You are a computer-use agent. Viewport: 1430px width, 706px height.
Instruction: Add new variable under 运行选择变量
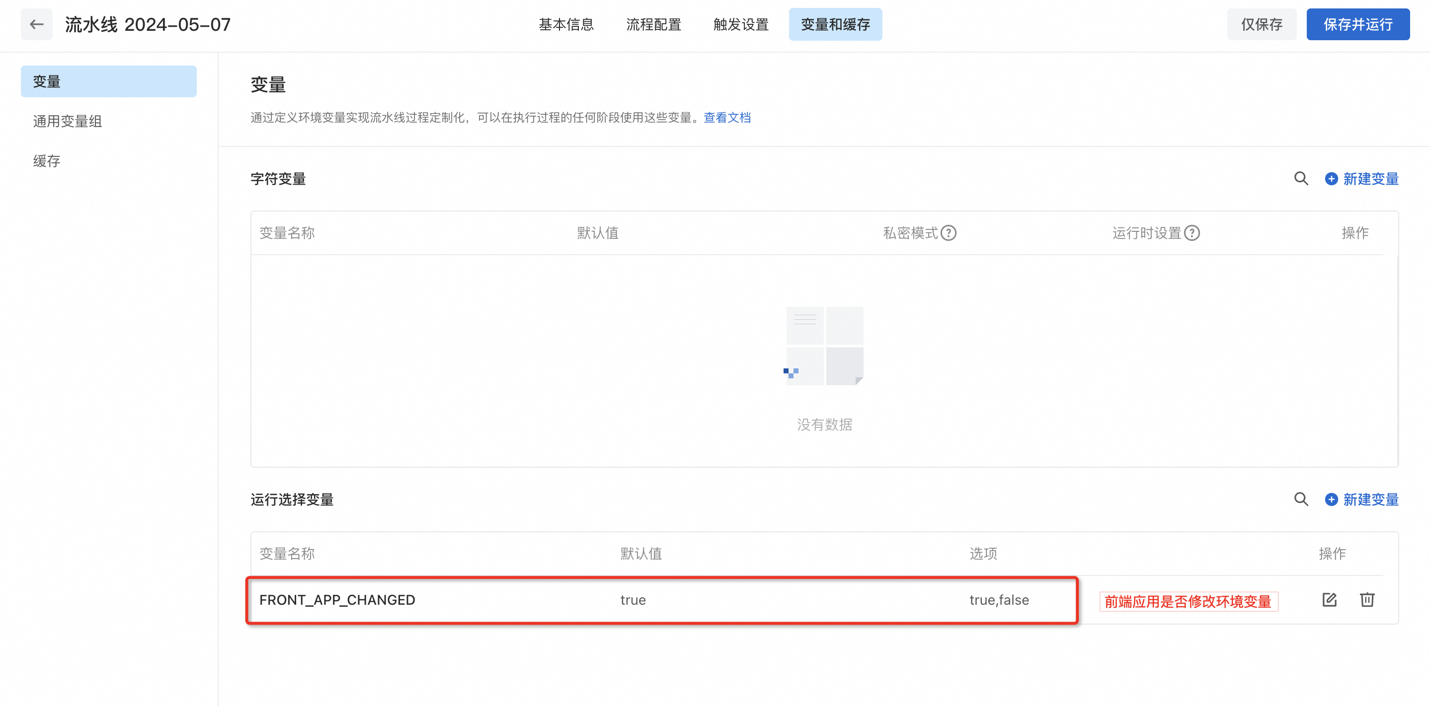1362,499
